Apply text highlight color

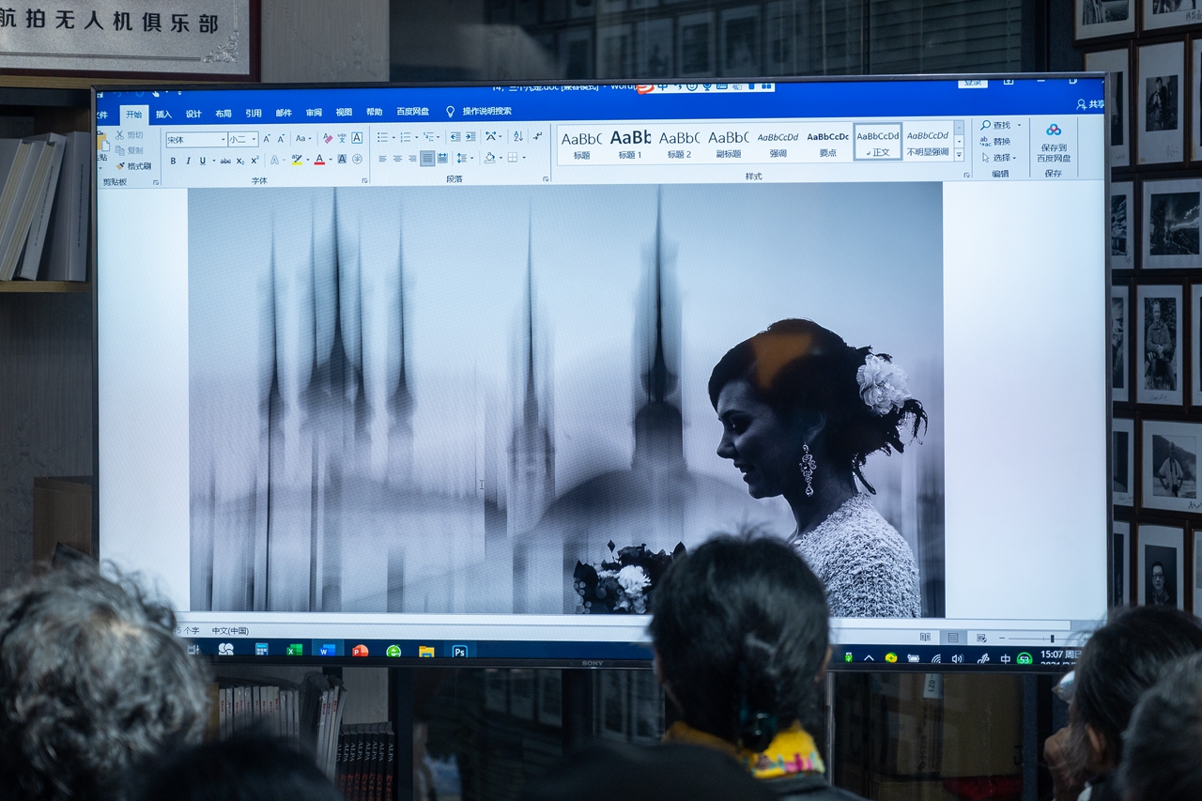(297, 160)
